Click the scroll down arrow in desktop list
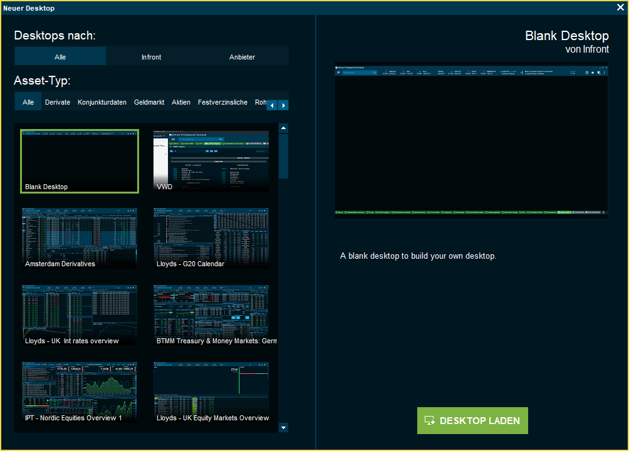The image size is (629, 451). point(284,428)
